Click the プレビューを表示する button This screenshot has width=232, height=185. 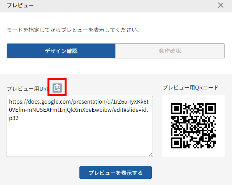pyautogui.click(x=116, y=173)
